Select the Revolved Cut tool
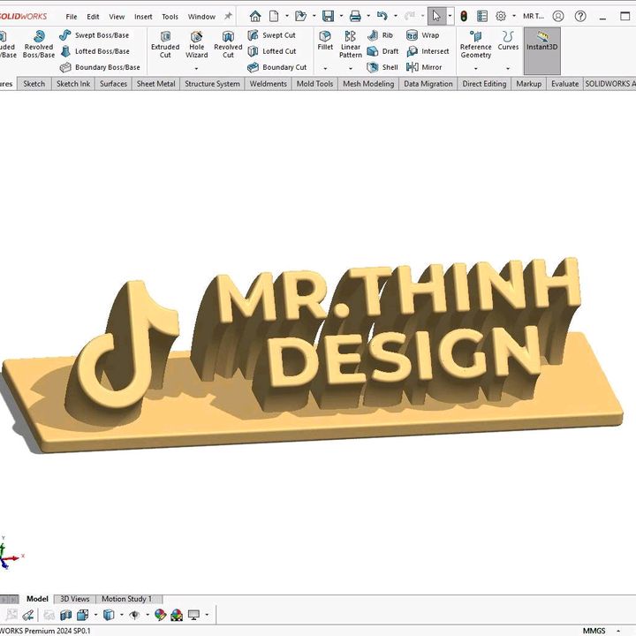Image resolution: width=636 pixels, height=636 pixels. click(x=228, y=45)
